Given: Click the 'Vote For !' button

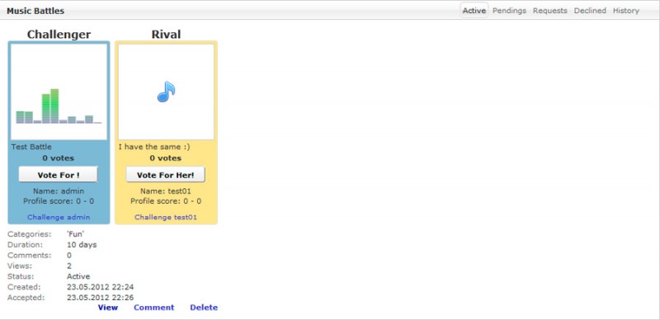Looking at the screenshot, I should (x=58, y=175).
